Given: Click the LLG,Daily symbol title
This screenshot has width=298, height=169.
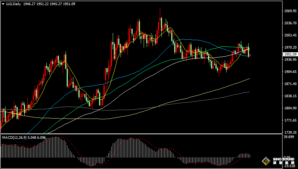Looking at the screenshot, I should pos(13,3).
